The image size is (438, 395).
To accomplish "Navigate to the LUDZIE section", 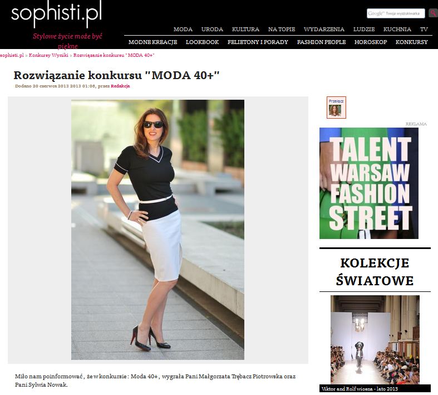I will click(364, 30).
